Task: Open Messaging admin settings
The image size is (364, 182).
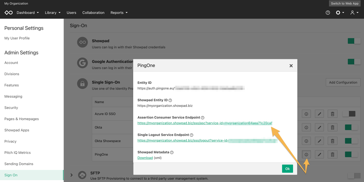Action: click(x=13, y=96)
